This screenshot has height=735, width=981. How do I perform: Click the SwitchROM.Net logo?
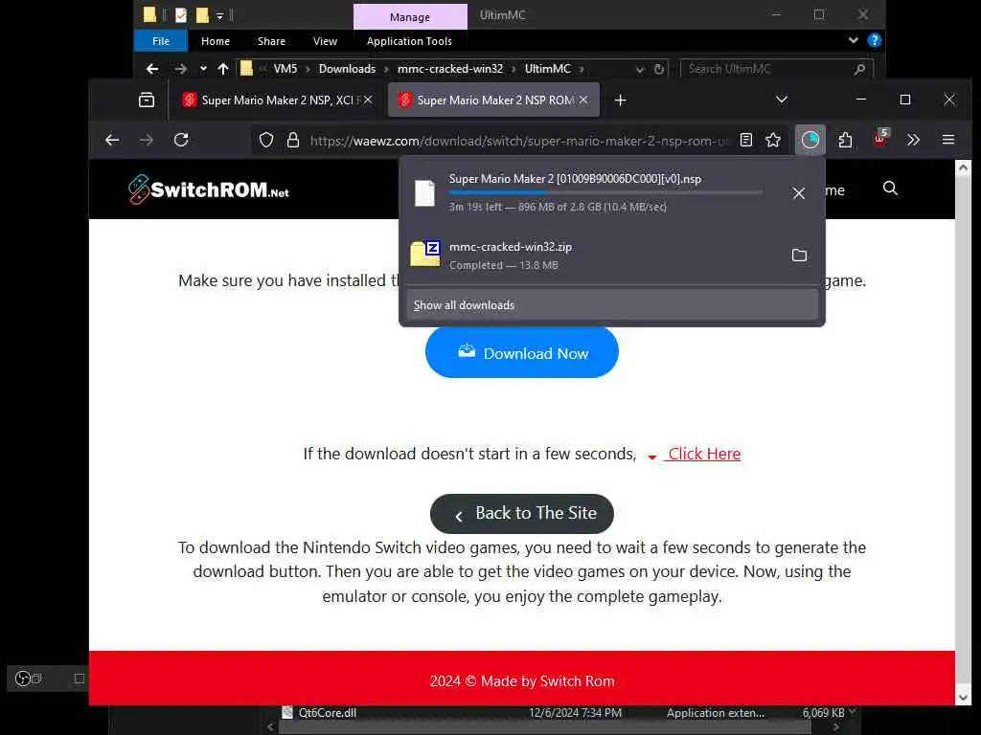[209, 189]
